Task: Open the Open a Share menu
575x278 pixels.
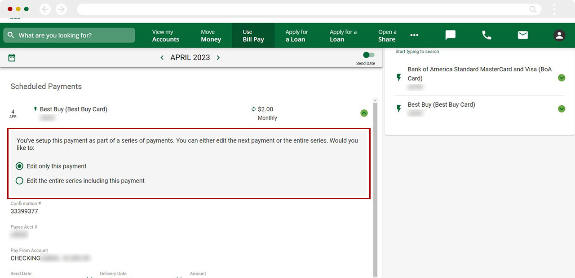Action: coord(387,35)
